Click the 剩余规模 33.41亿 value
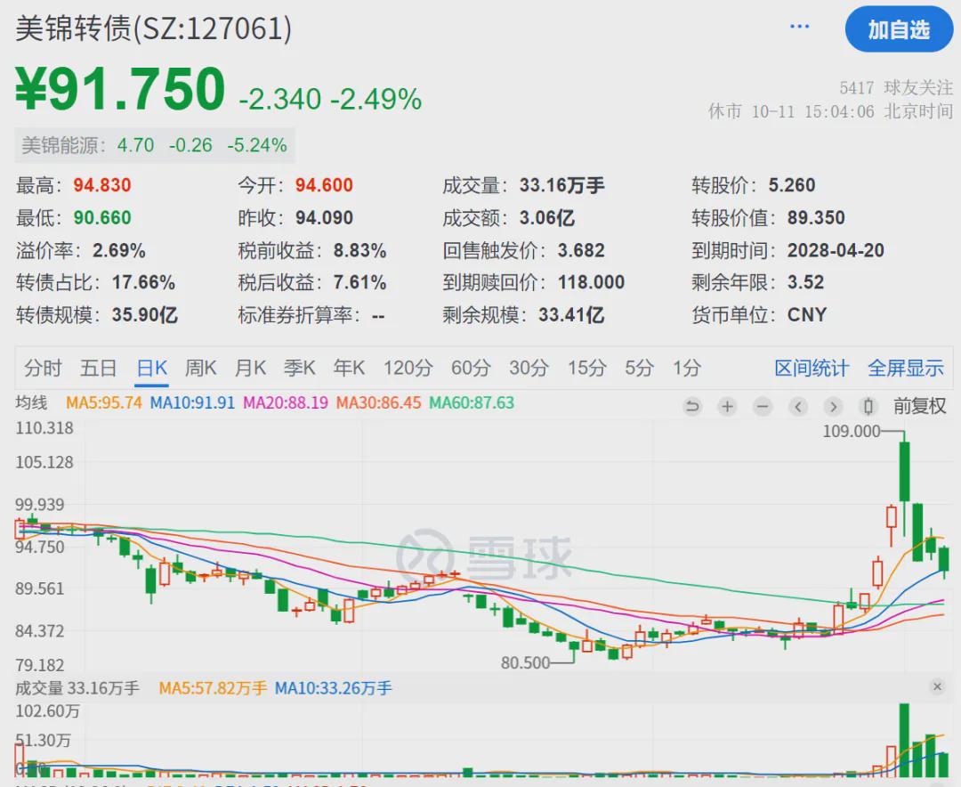 click(x=571, y=314)
